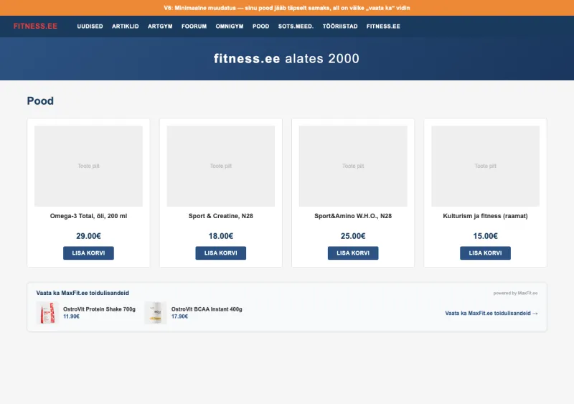Add Sport&Amino W.H.O. to cart

[353, 253]
